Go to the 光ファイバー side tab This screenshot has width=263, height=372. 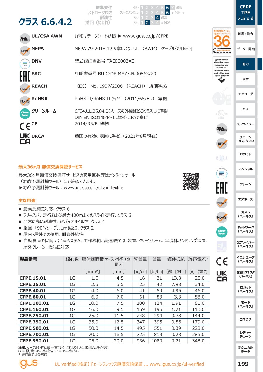click(245, 124)
